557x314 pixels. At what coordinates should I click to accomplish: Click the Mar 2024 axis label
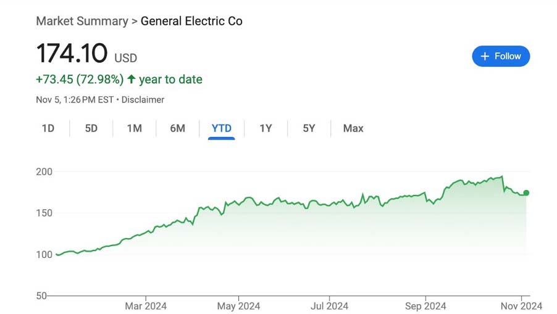click(x=146, y=306)
